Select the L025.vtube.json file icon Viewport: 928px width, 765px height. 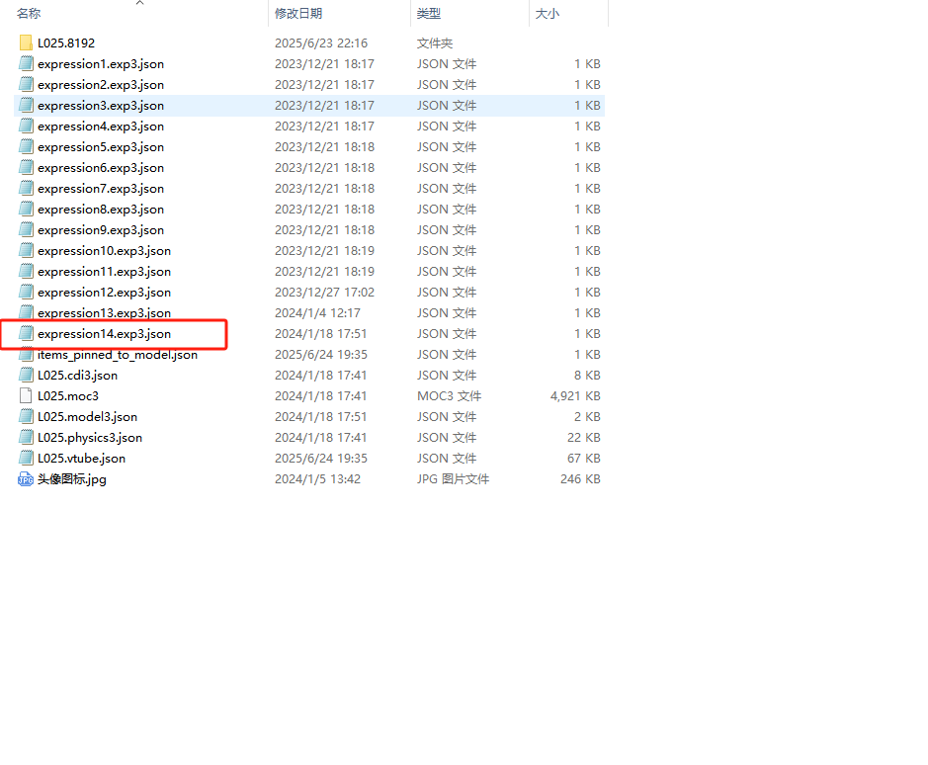(26, 459)
